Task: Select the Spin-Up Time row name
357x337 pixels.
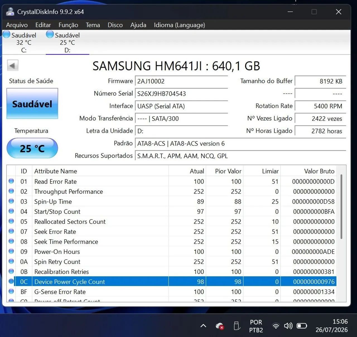Action: point(53,202)
